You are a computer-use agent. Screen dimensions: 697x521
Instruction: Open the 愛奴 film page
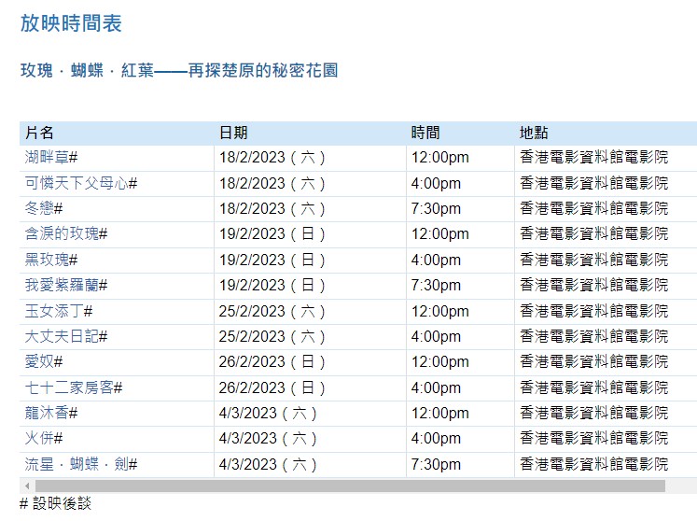click(39, 362)
